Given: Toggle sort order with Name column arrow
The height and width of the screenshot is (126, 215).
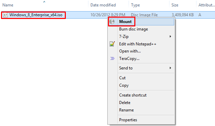Looking at the screenshot, I should 44,2.
